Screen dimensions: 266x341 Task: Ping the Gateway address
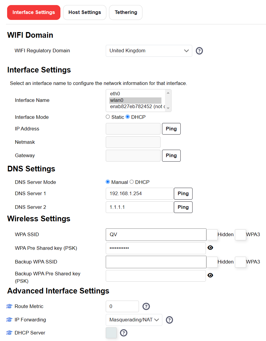point(171,155)
